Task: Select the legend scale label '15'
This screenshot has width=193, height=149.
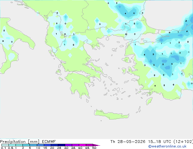Action: pyautogui.click(x=45, y=148)
